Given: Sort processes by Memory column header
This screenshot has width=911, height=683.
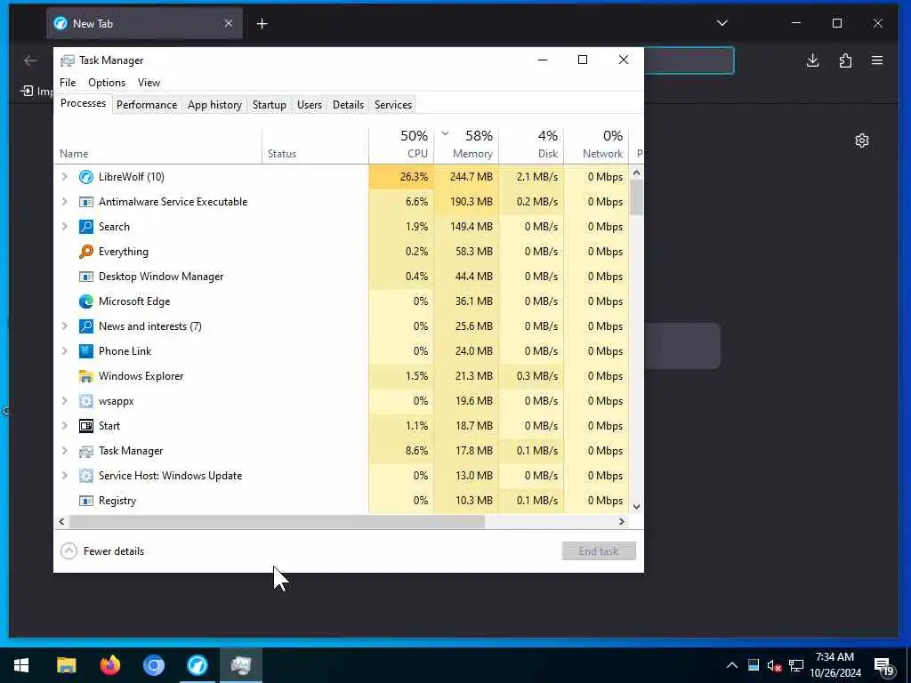Looking at the screenshot, I should [466, 145].
